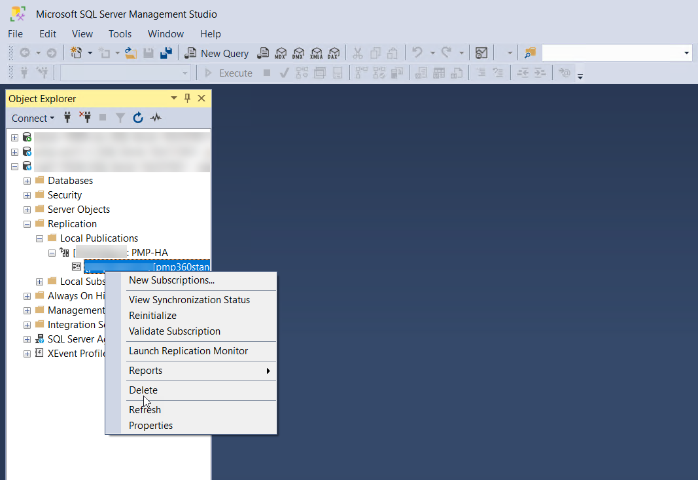Click the search combo box in toolbar
The width and height of the screenshot is (698, 480).
click(x=616, y=53)
